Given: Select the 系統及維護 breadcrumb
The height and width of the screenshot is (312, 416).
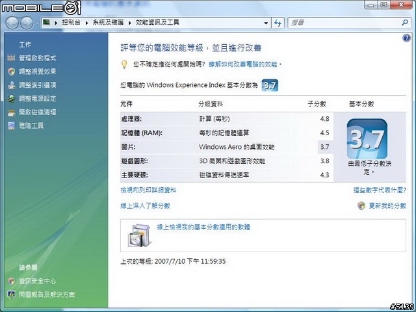Looking at the screenshot, I should 108,23.
